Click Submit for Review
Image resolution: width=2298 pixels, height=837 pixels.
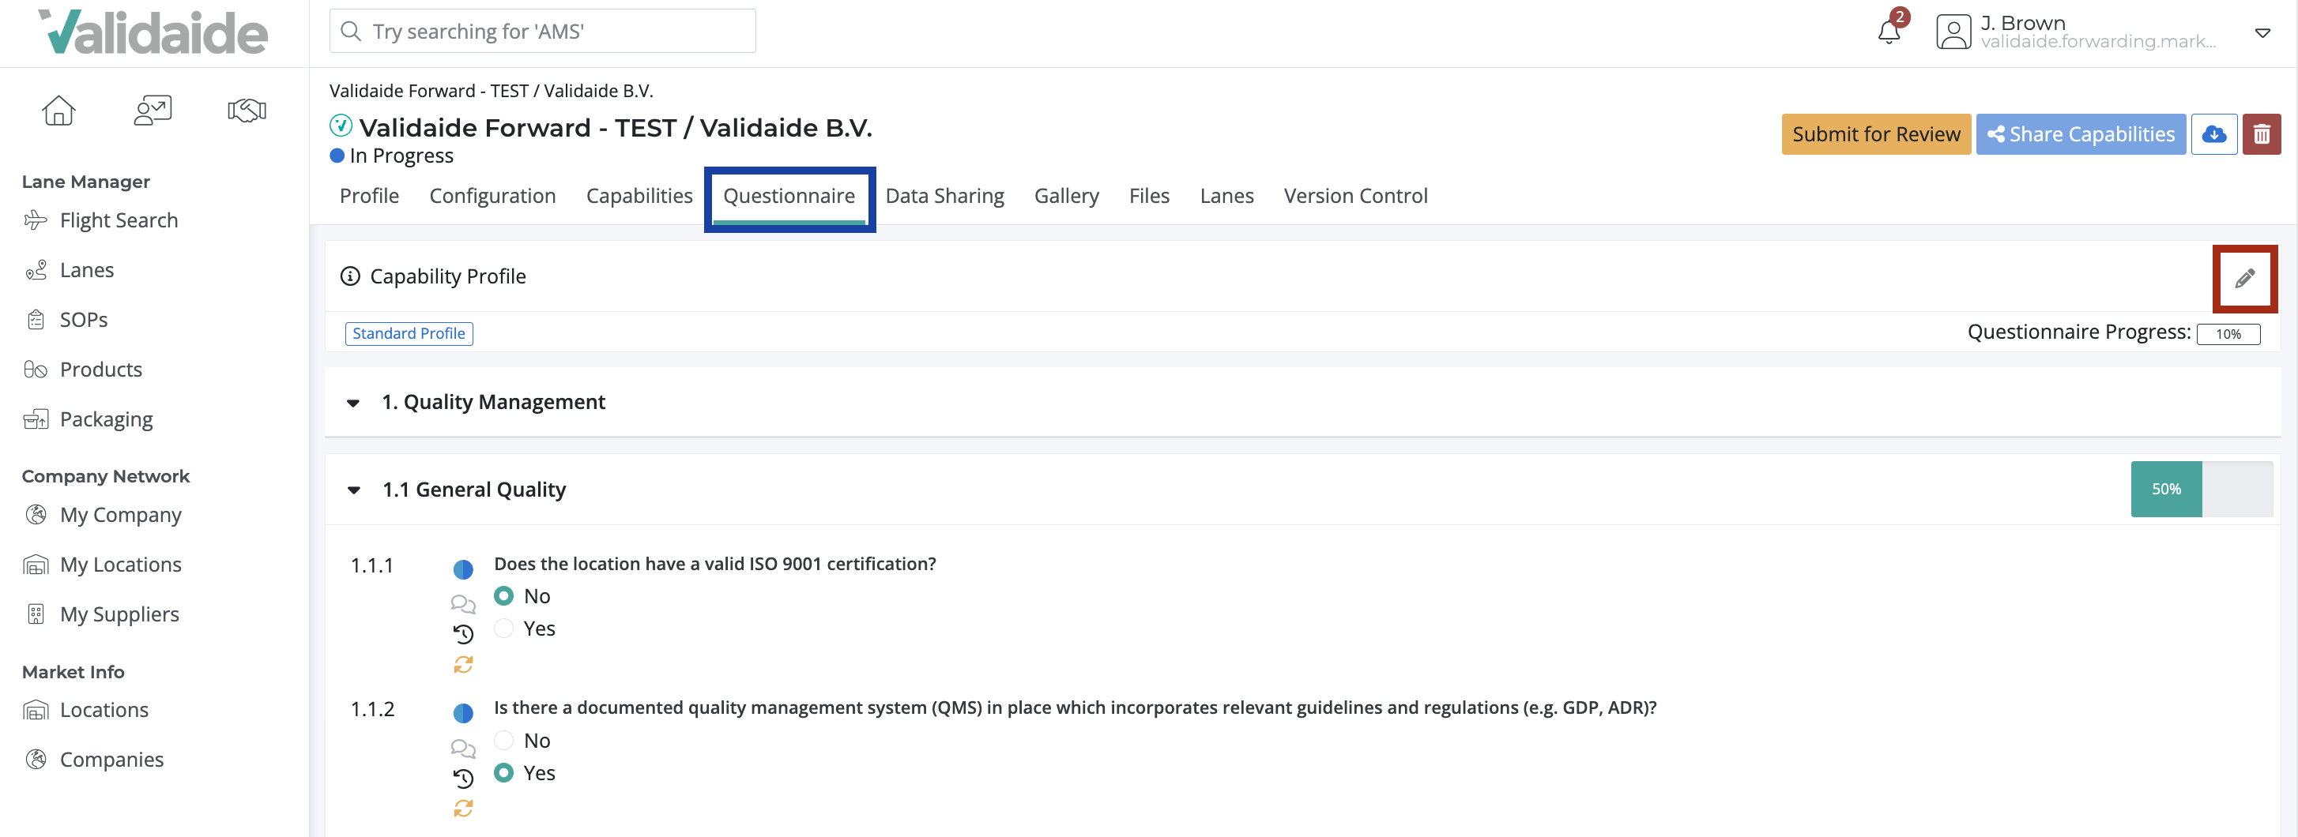[x=1876, y=133]
